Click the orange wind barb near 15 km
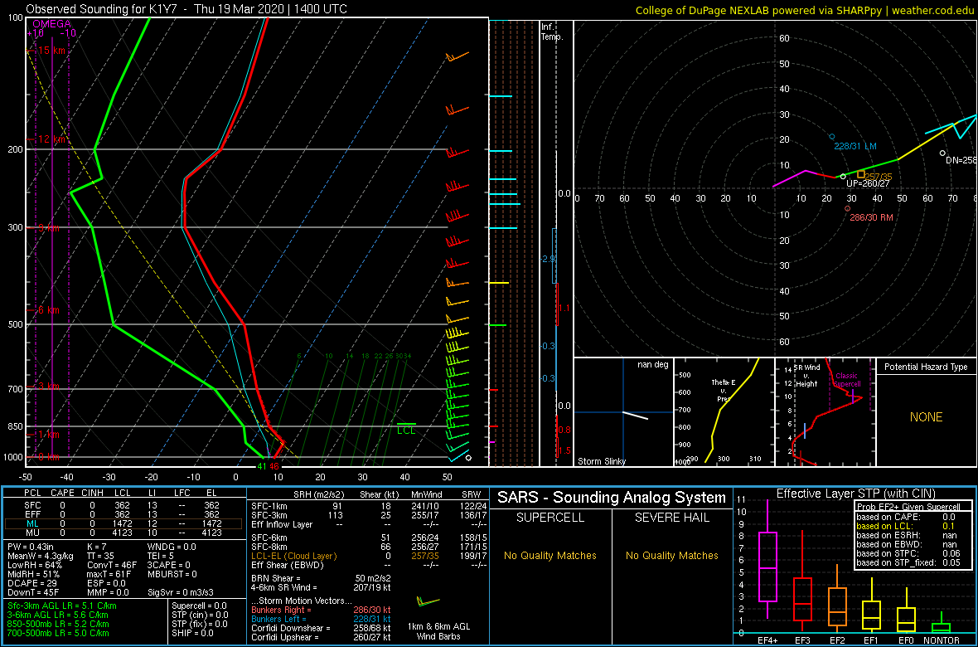This screenshot has height=647, width=978. pyautogui.click(x=457, y=57)
